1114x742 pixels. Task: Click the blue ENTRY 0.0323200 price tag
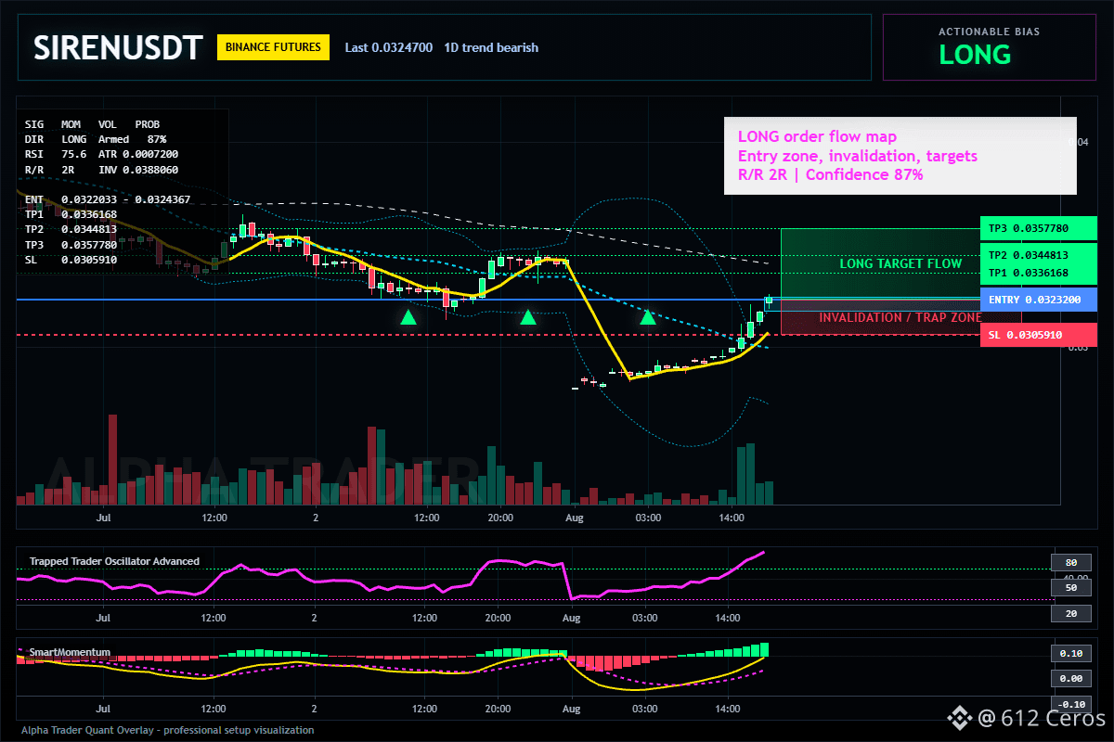[1038, 301]
